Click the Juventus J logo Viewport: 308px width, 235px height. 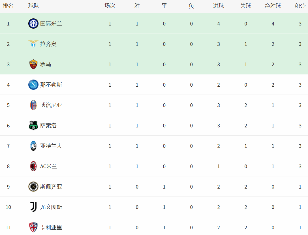click(x=33, y=207)
